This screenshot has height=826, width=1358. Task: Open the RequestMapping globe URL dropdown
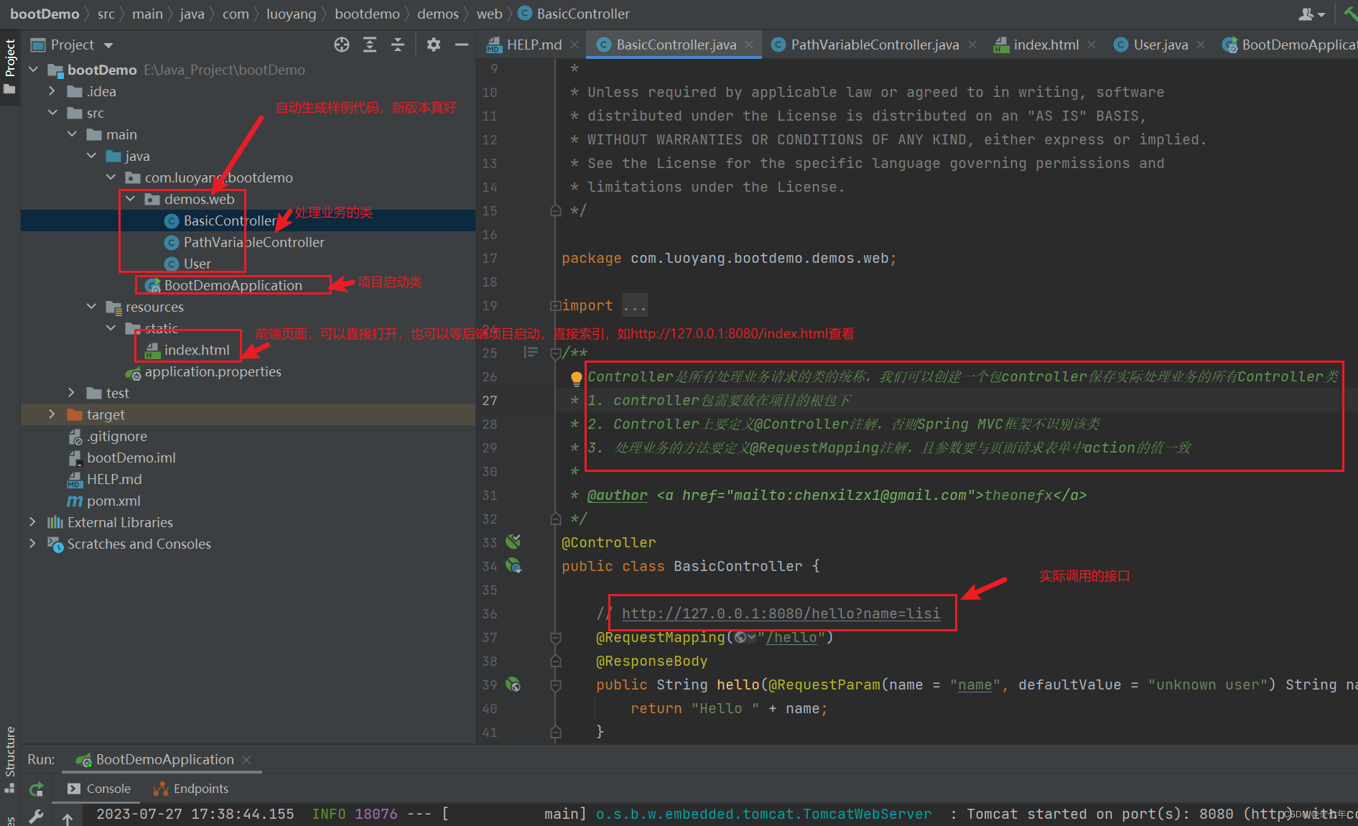coord(745,637)
